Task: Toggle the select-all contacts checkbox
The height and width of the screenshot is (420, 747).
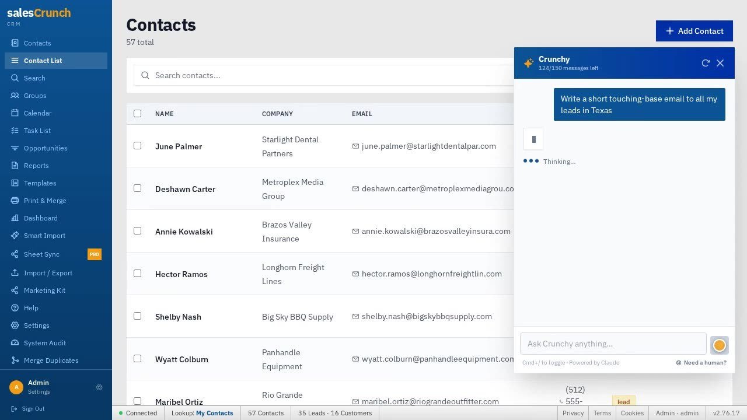Action: [137, 114]
